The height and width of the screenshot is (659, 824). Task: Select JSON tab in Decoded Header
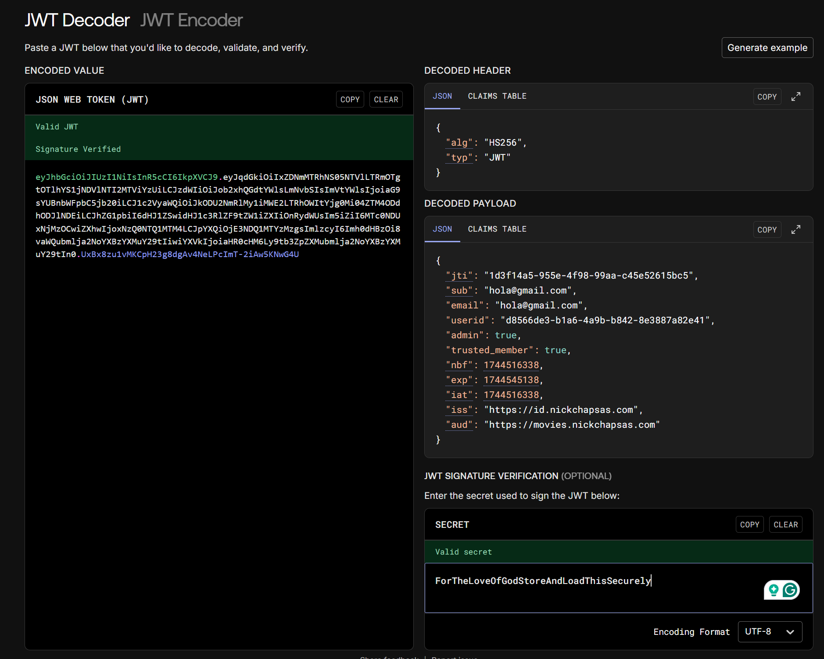coord(442,96)
